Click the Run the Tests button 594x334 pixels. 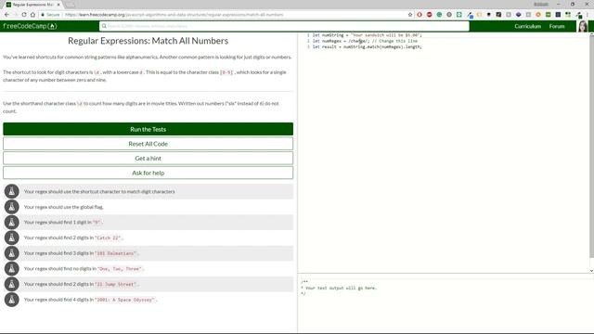(x=148, y=129)
